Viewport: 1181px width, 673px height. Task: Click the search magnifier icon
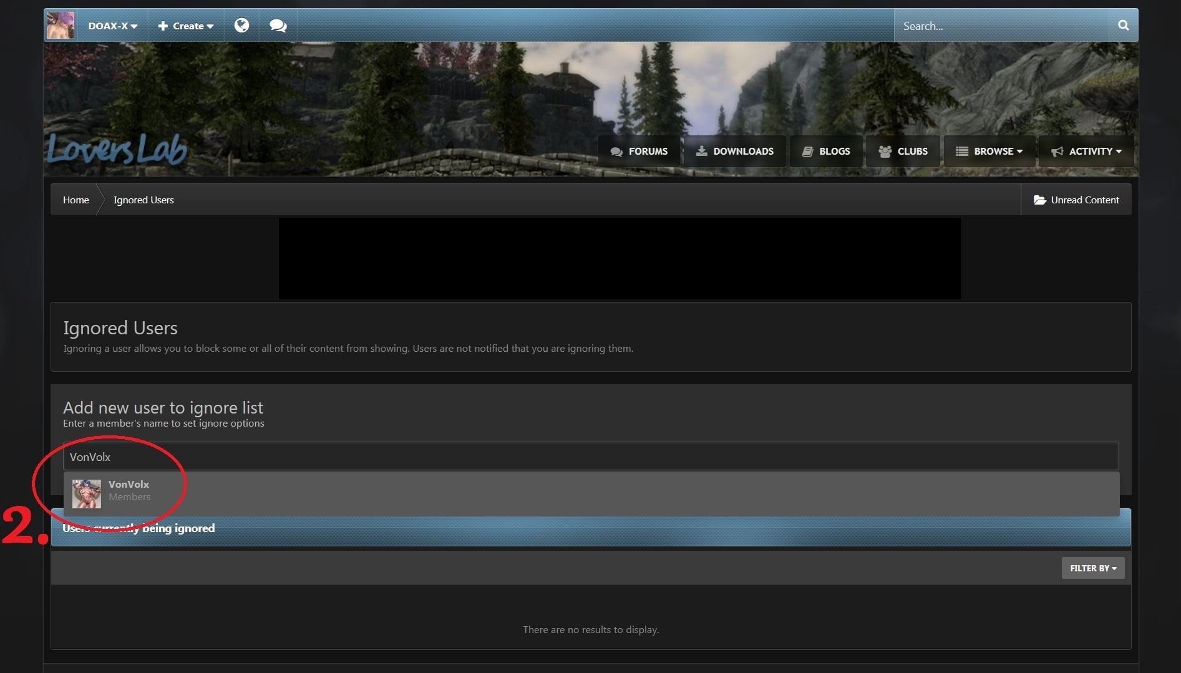coord(1123,26)
